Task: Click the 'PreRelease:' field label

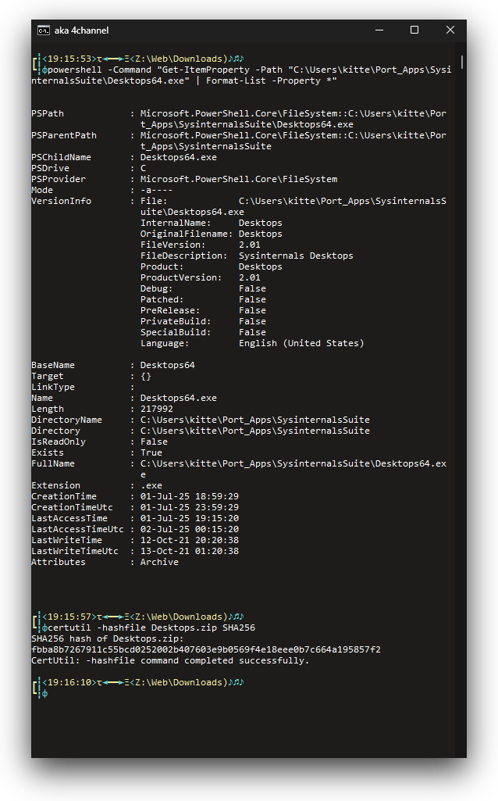Action: 170,310
